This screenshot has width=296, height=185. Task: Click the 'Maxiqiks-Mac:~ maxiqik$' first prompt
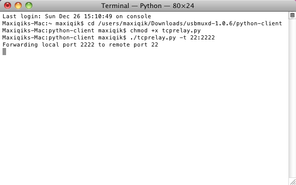click(x=43, y=23)
